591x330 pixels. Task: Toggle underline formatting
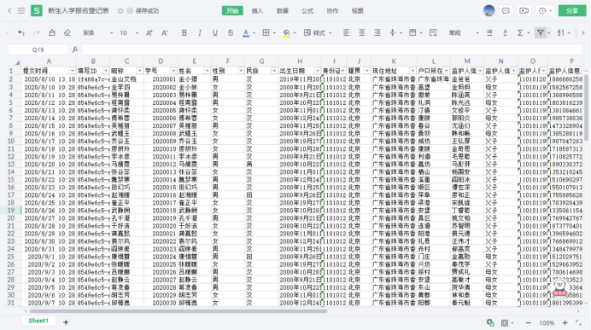pyautogui.click(x=215, y=33)
